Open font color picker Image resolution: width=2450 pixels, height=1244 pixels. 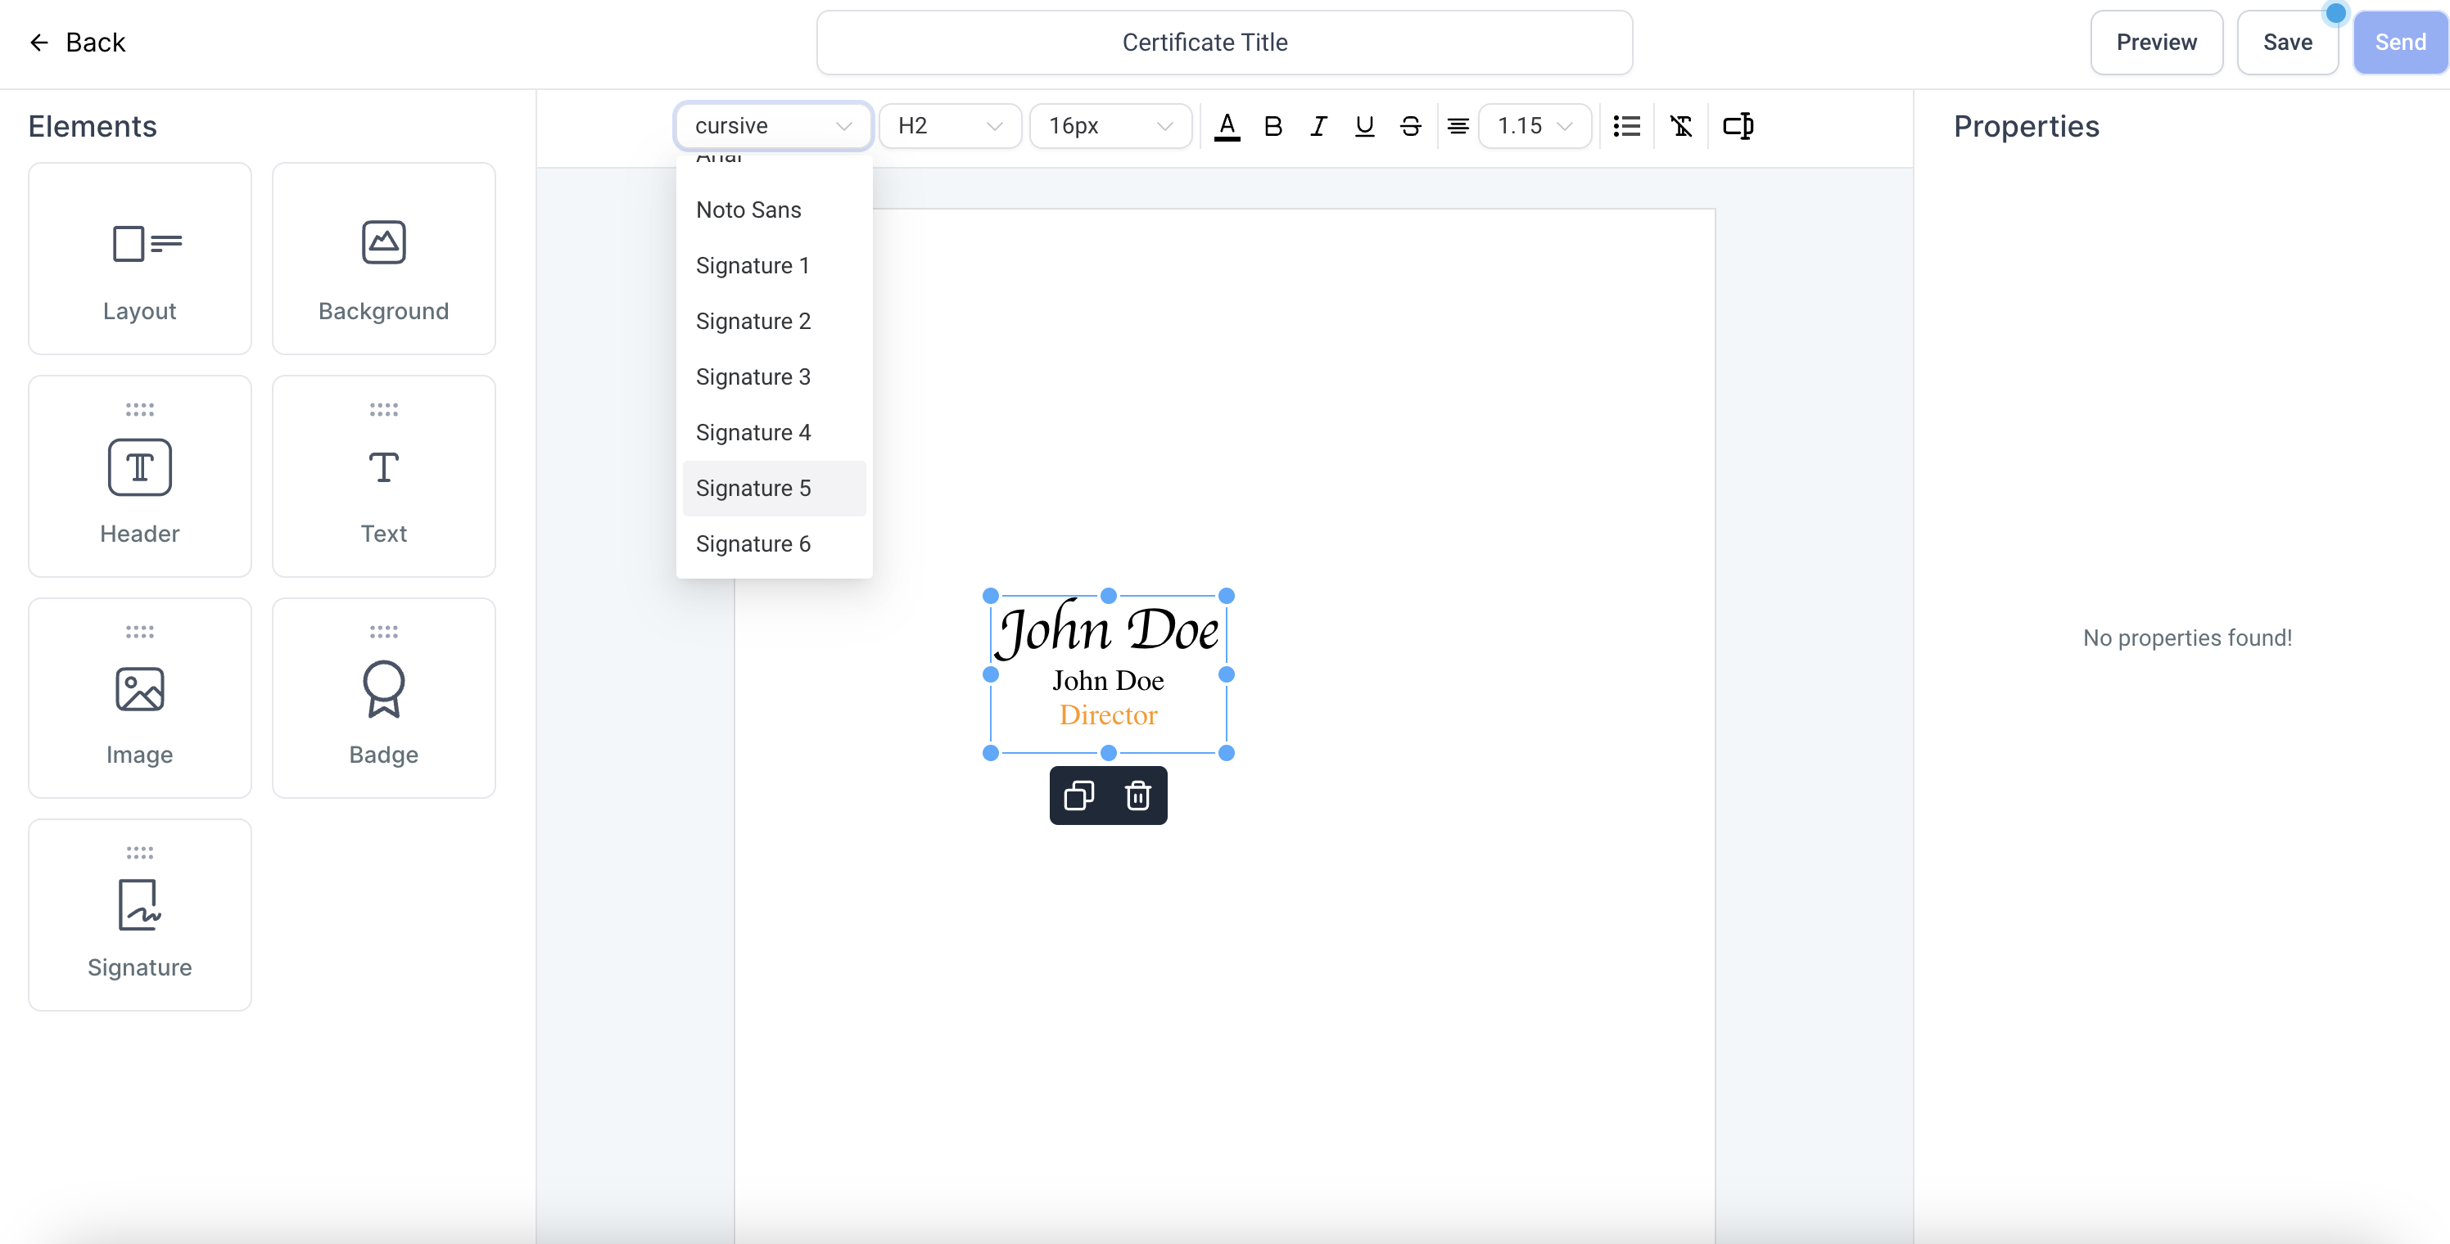point(1227,125)
